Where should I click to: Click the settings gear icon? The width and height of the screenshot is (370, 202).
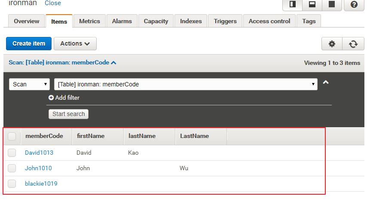[x=332, y=44]
